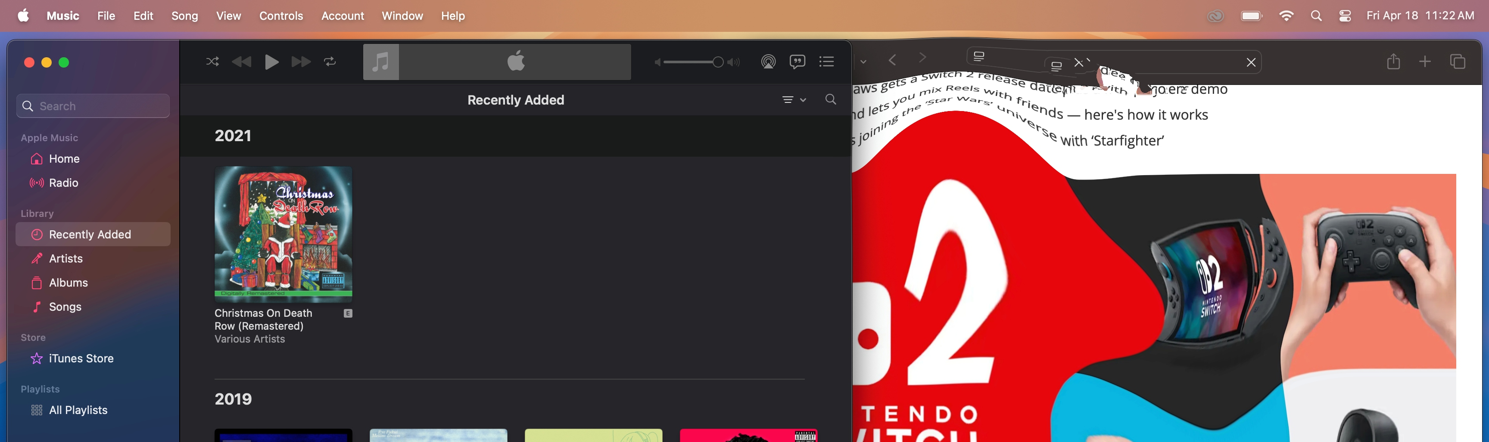Viewport: 1489px width, 442px height.
Task: Open the sort options dropdown in Recently Added
Action: click(x=794, y=100)
